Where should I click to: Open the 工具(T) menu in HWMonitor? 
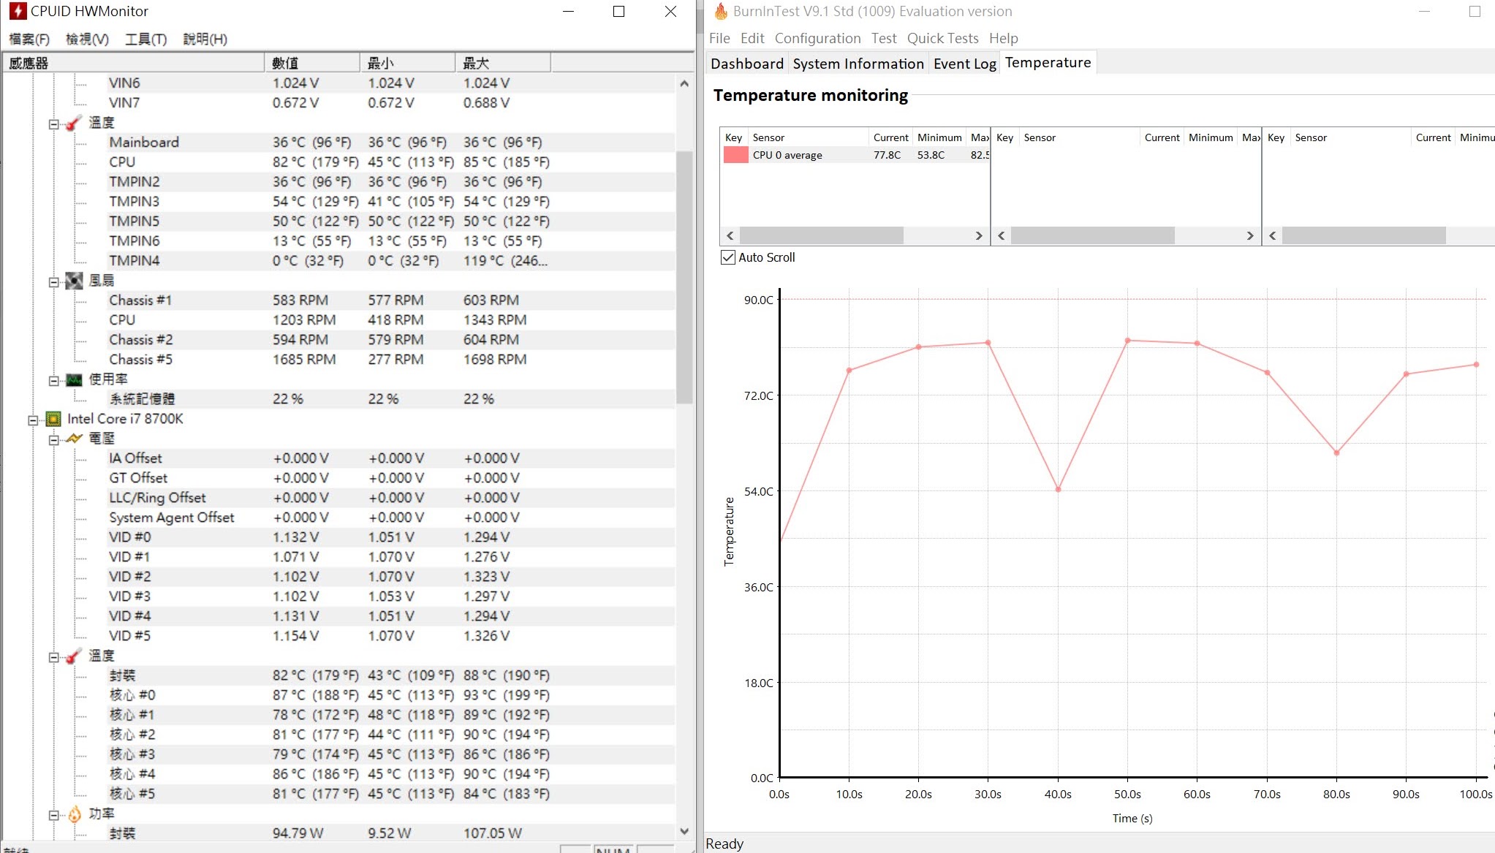click(145, 39)
